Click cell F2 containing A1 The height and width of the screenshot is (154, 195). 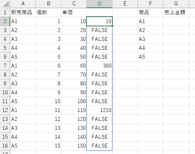click(x=150, y=21)
